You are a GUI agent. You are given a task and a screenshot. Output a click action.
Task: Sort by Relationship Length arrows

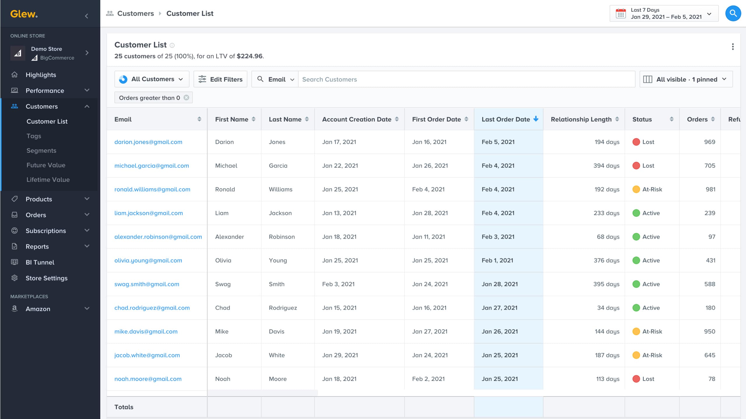point(617,119)
